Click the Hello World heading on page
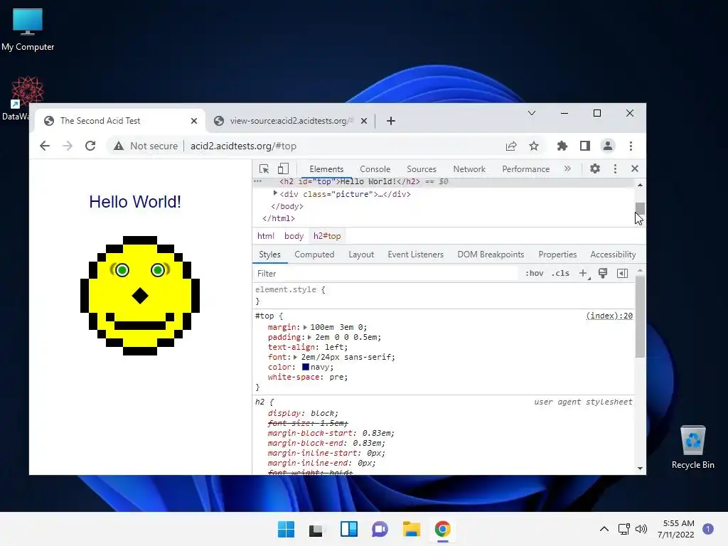Screen dimensions: 728x546 (x=135, y=202)
